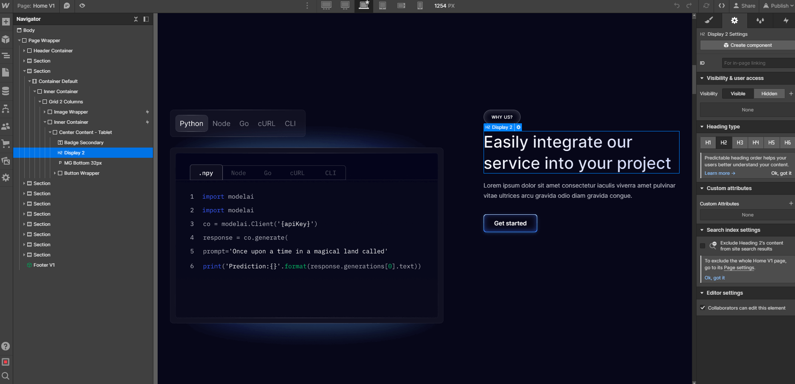
Task: Collapse the Heading type section
Action: coord(702,126)
